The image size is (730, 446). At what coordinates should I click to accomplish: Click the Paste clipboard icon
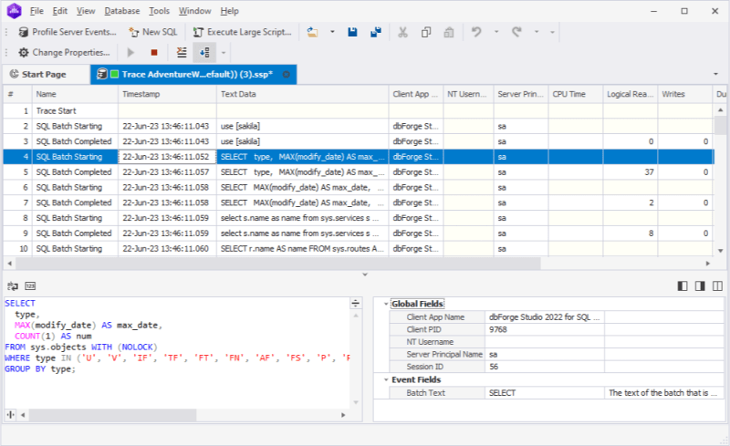pos(449,32)
